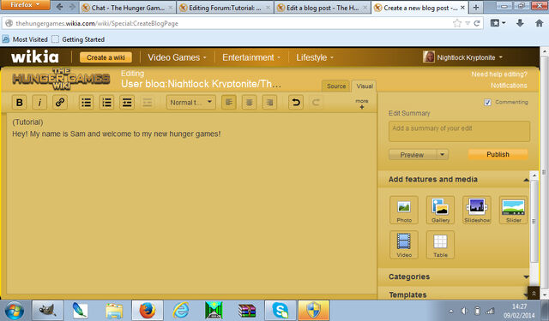Click the Most Visited bookmark
Viewport: 549px width, 321px height.
pyautogui.click(x=25, y=39)
